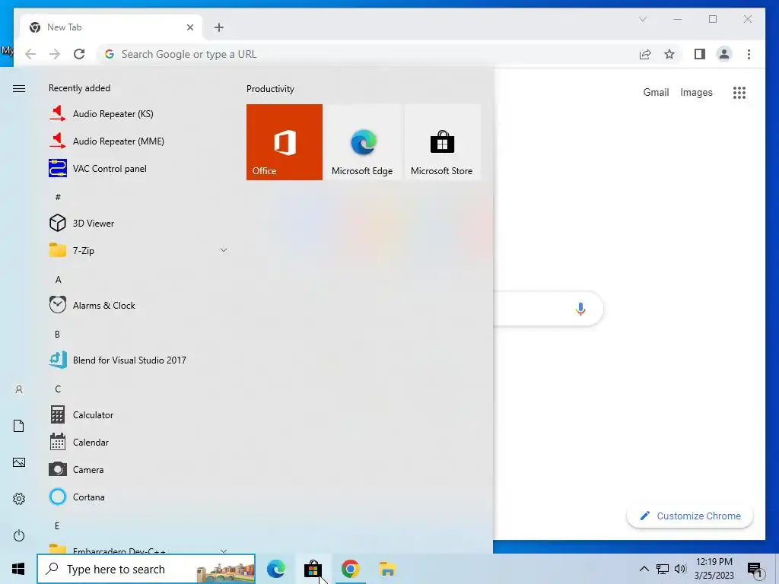
Task: Open Chrome three-dot menu
Action: click(749, 54)
